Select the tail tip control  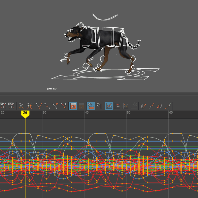(x=139, y=41)
